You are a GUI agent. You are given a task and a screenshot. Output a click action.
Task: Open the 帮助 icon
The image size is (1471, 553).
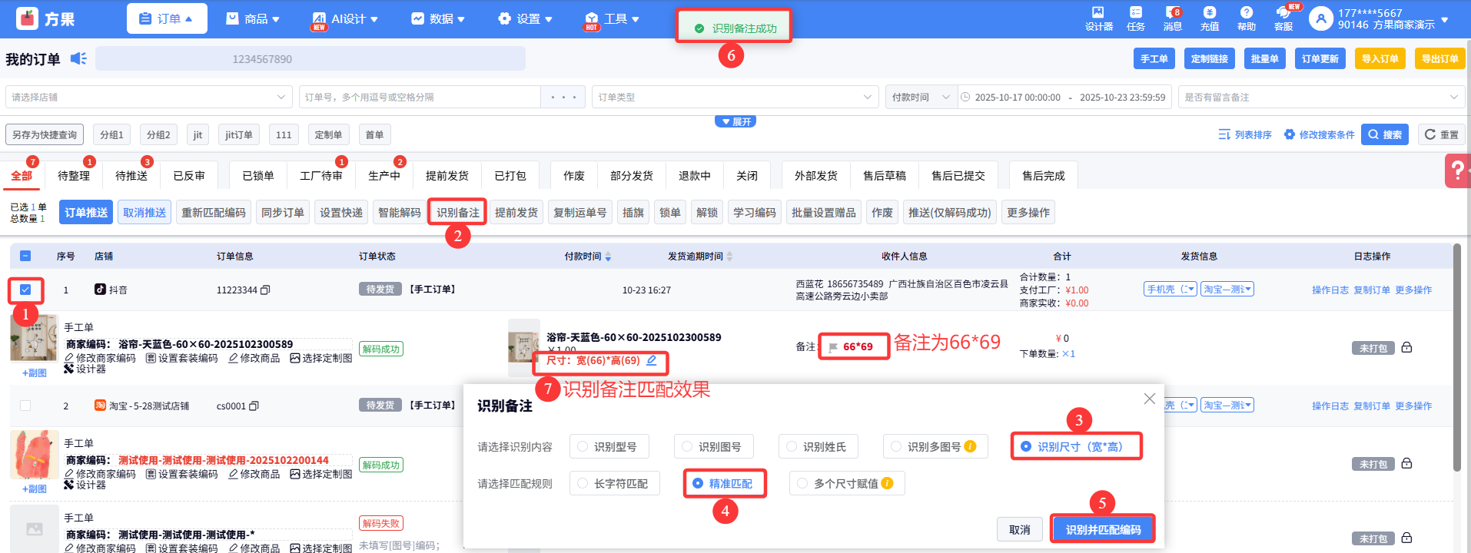1246,12
